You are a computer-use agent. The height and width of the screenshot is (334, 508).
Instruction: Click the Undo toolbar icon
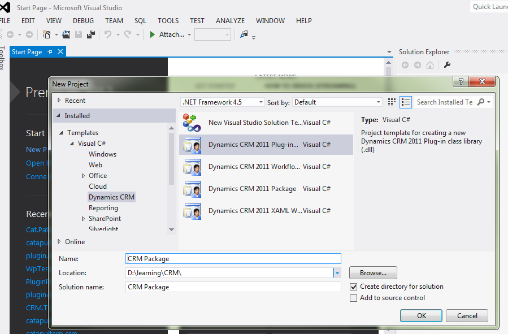pyautogui.click(x=108, y=34)
